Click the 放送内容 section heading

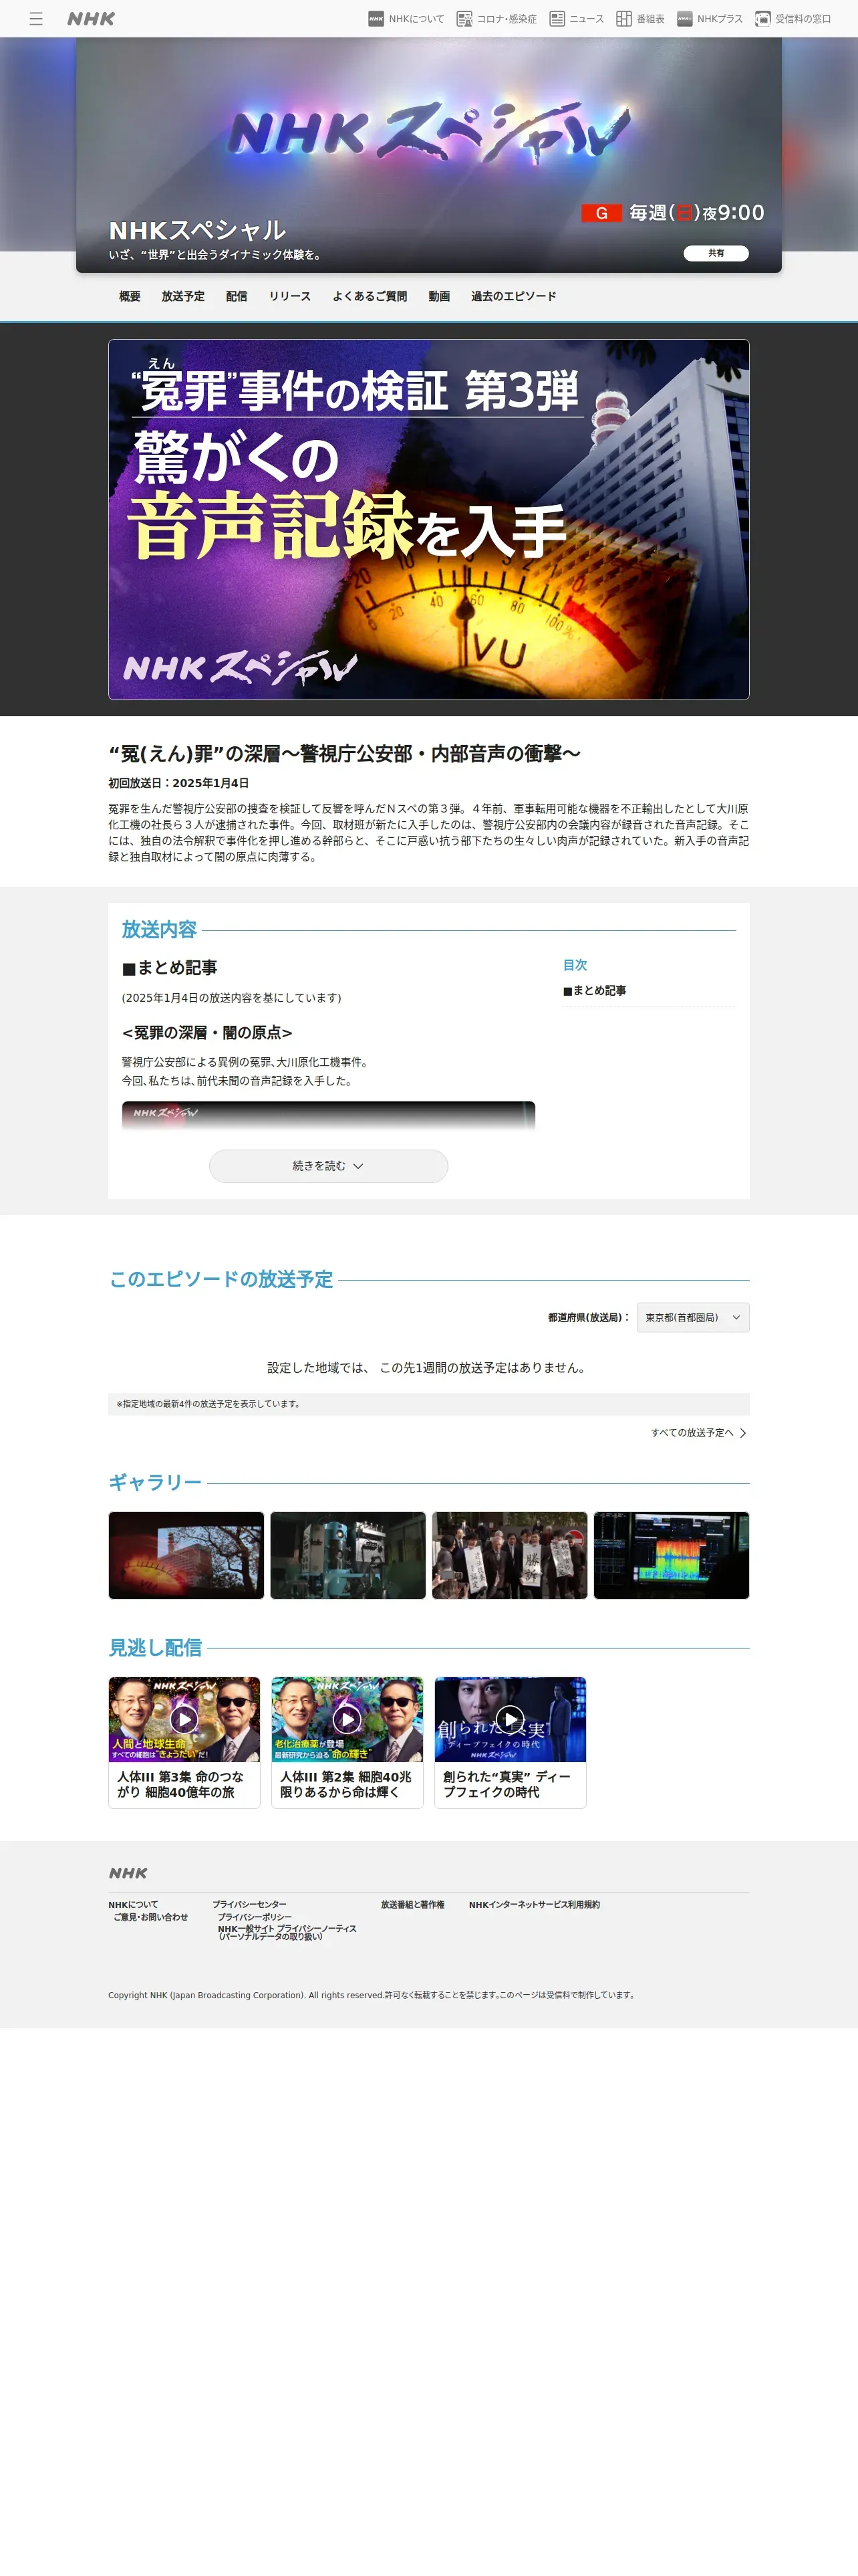[159, 930]
